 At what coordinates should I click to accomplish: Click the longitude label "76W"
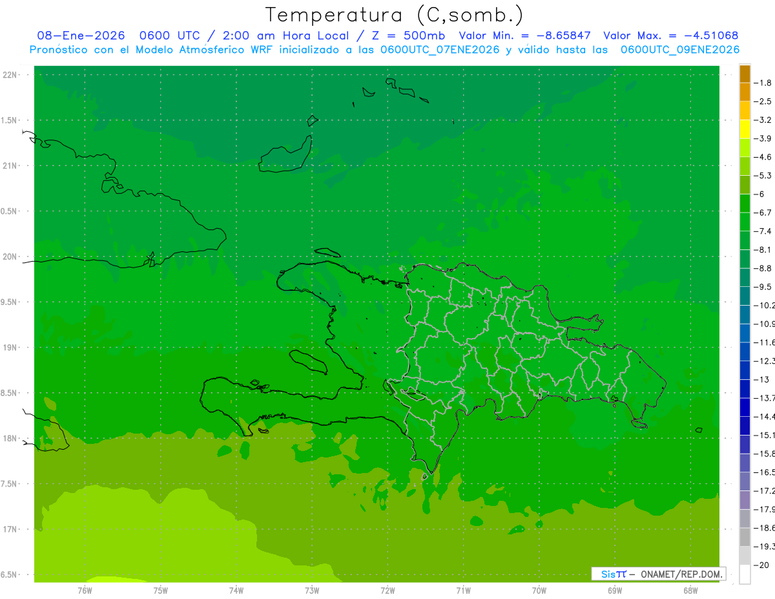[x=85, y=591]
